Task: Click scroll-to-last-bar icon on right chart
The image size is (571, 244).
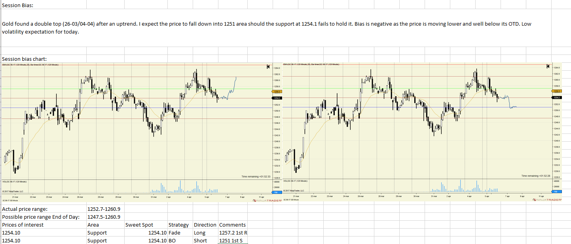Action: [548, 66]
